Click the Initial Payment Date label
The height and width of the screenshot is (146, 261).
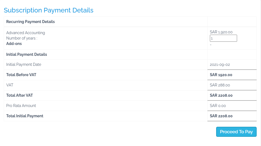[x=24, y=64]
